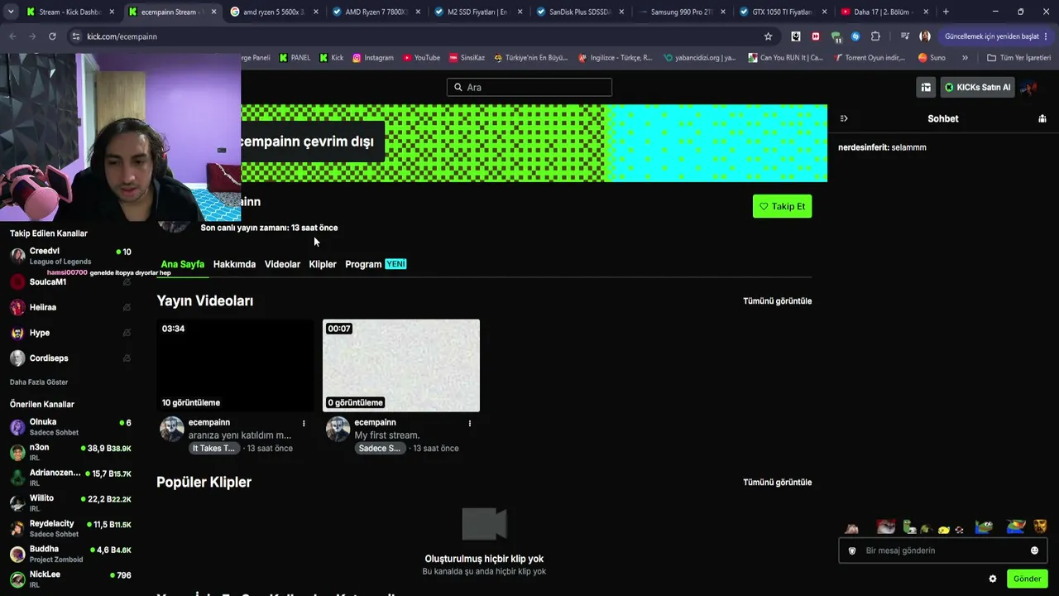
Task: Open the SoulcaM1 followed channel
Action: coord(70,282)
